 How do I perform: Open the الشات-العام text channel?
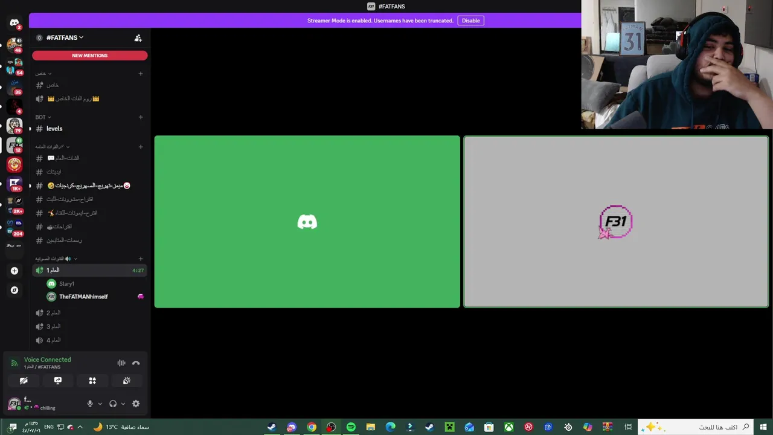(89, 158)
